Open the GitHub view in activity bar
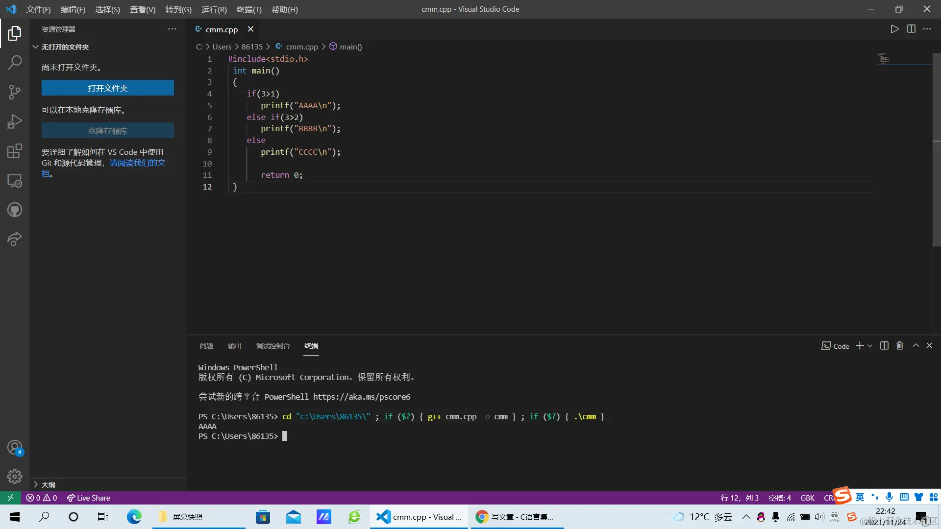Screen dimensions: 941x529 click(x=15, y=210)
